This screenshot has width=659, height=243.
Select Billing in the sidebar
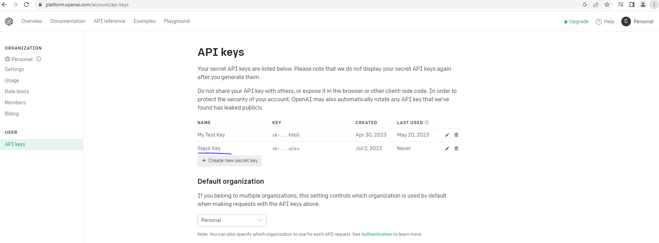coord(12,114)
